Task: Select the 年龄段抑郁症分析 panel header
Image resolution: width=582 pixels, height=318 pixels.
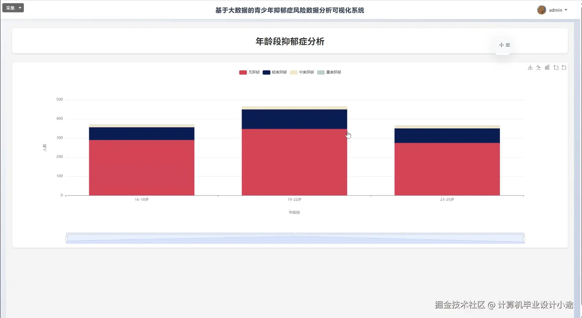Action: (290, 42)
